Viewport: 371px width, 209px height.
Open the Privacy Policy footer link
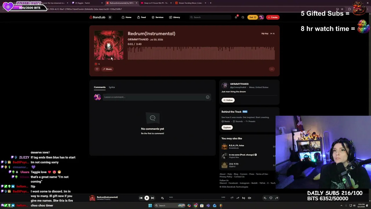[x=226, y=177]
